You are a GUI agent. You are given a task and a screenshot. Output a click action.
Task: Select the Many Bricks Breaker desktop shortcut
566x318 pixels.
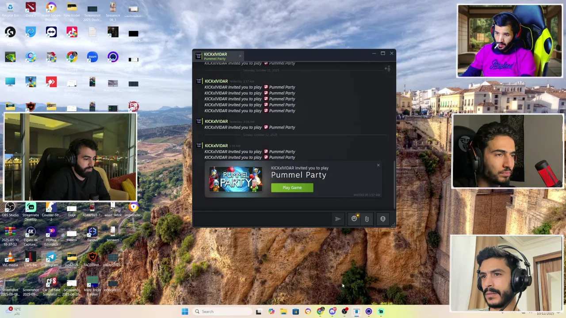(92, 286)
